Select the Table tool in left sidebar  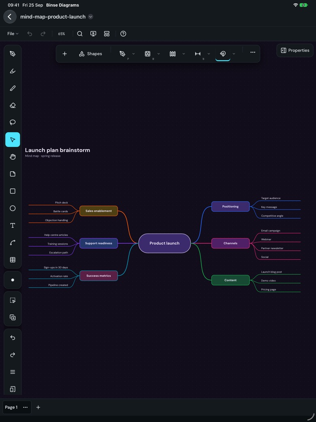point(13,260)
